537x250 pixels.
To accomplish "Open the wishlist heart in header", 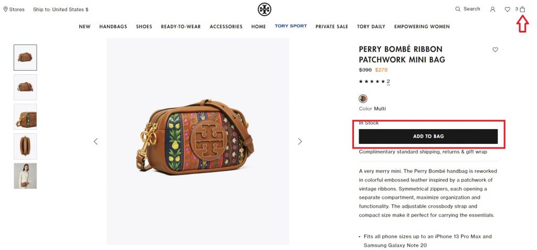I will click(508, 9).
